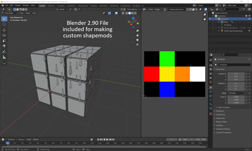Open the Render properties tab
Viewport: 252px width, 151px height.
point(211,65)
